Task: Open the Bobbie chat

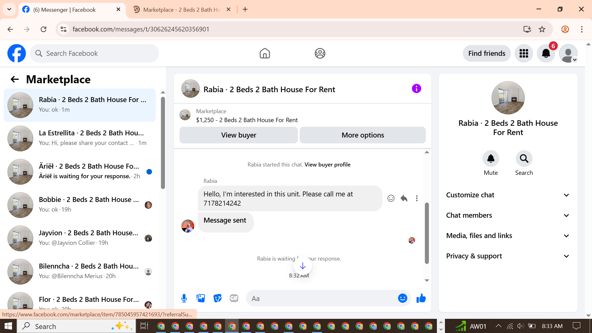Action: pyautogui.click(x=80, y=205)
